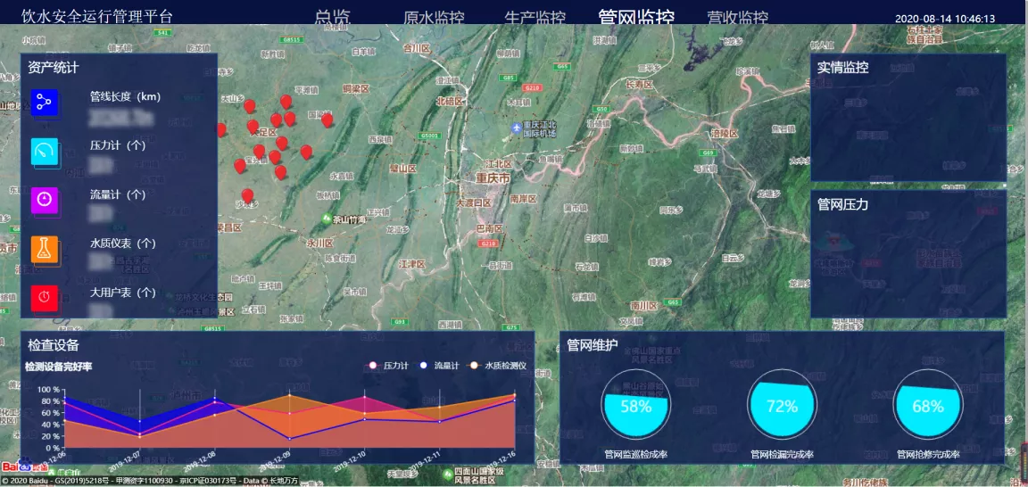This screenshot has height=487, width=1028.
Task: Click the 铜梁区 map label
Action: (356, 87)
